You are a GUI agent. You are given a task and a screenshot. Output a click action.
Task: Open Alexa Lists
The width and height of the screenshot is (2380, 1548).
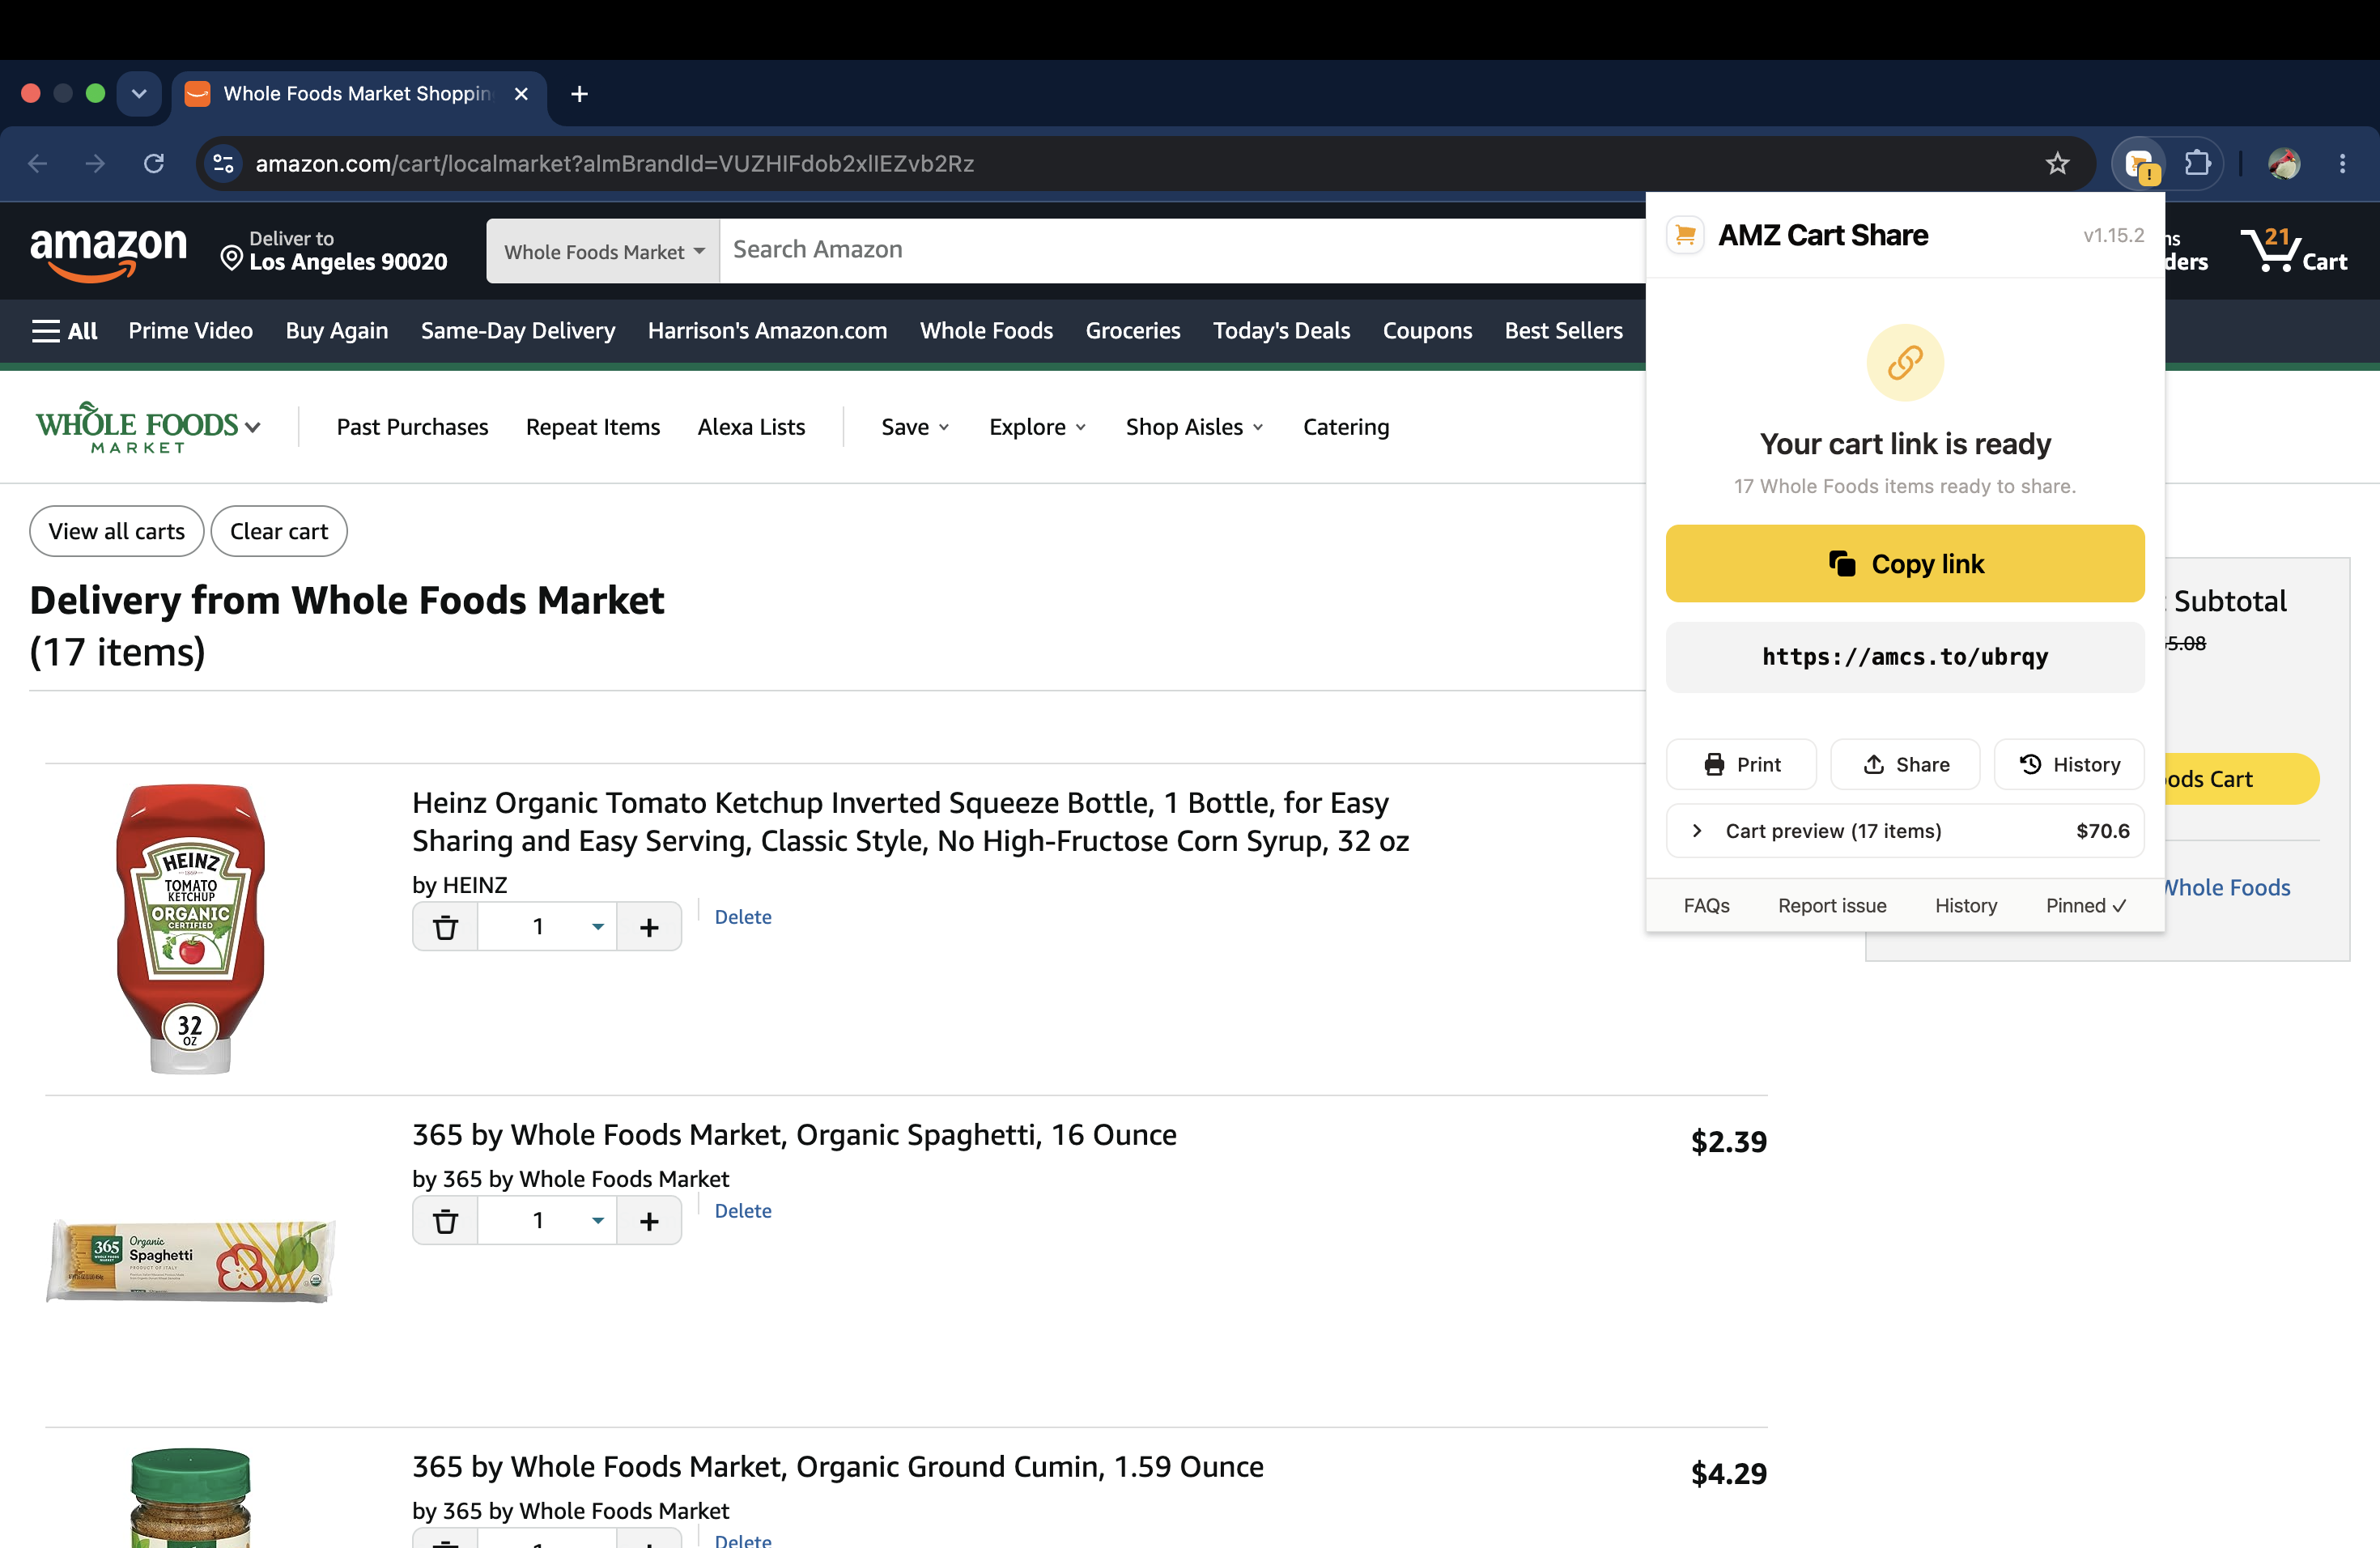click(x=751, y=428)
